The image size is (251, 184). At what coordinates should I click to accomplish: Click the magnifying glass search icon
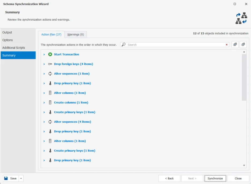123,45
